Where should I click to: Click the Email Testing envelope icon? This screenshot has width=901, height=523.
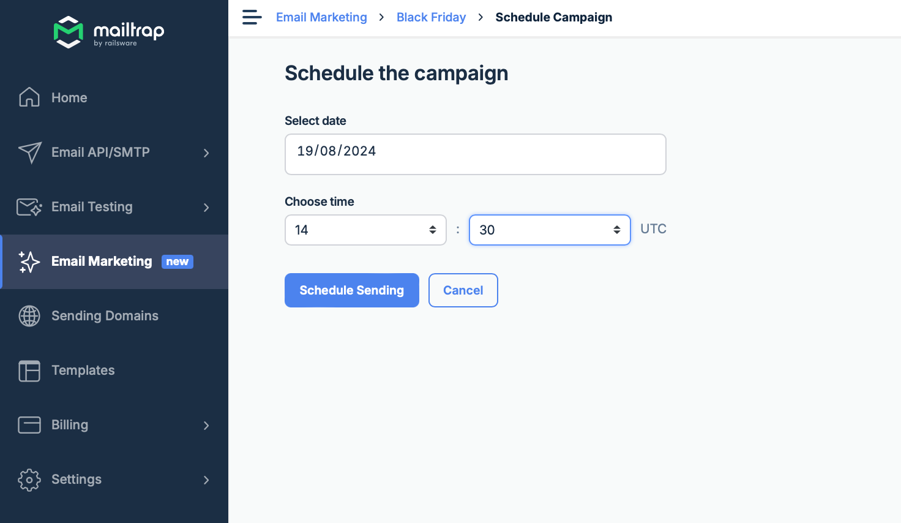(29, 207)
